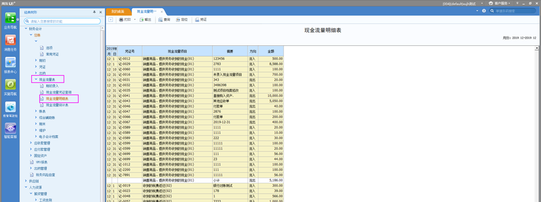This screenshot has height=202, width=541.
Task: Collapse the 人力资源 tree node
Action: tap(26, 188)
